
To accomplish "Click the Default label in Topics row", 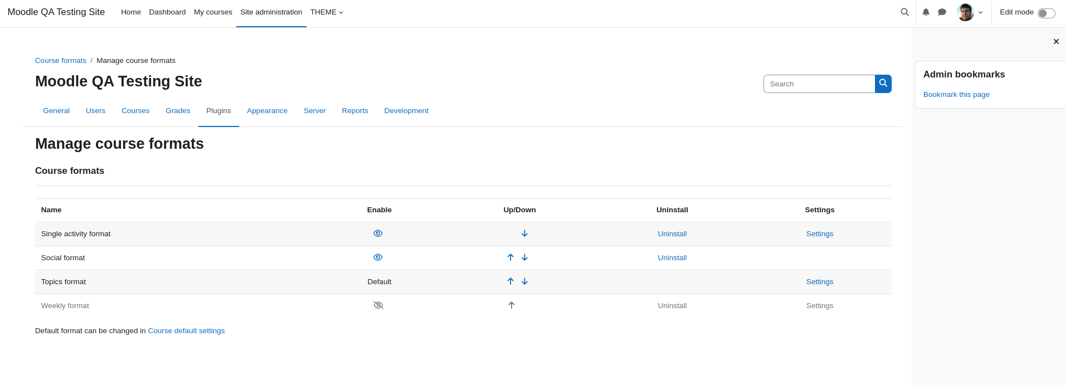I will 380,282.
